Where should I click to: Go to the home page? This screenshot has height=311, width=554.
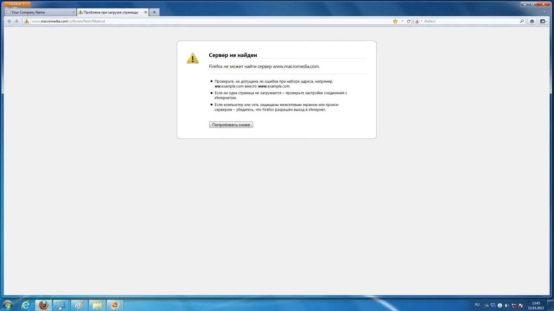(532, 21)
